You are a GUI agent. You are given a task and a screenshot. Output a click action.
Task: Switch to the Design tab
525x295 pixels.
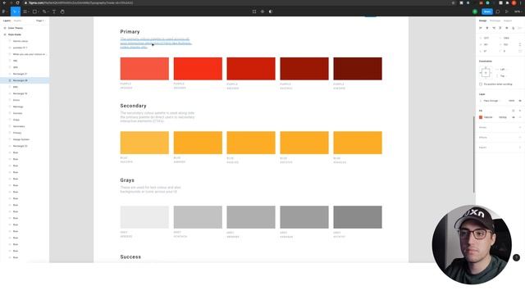tap(482, 20)
